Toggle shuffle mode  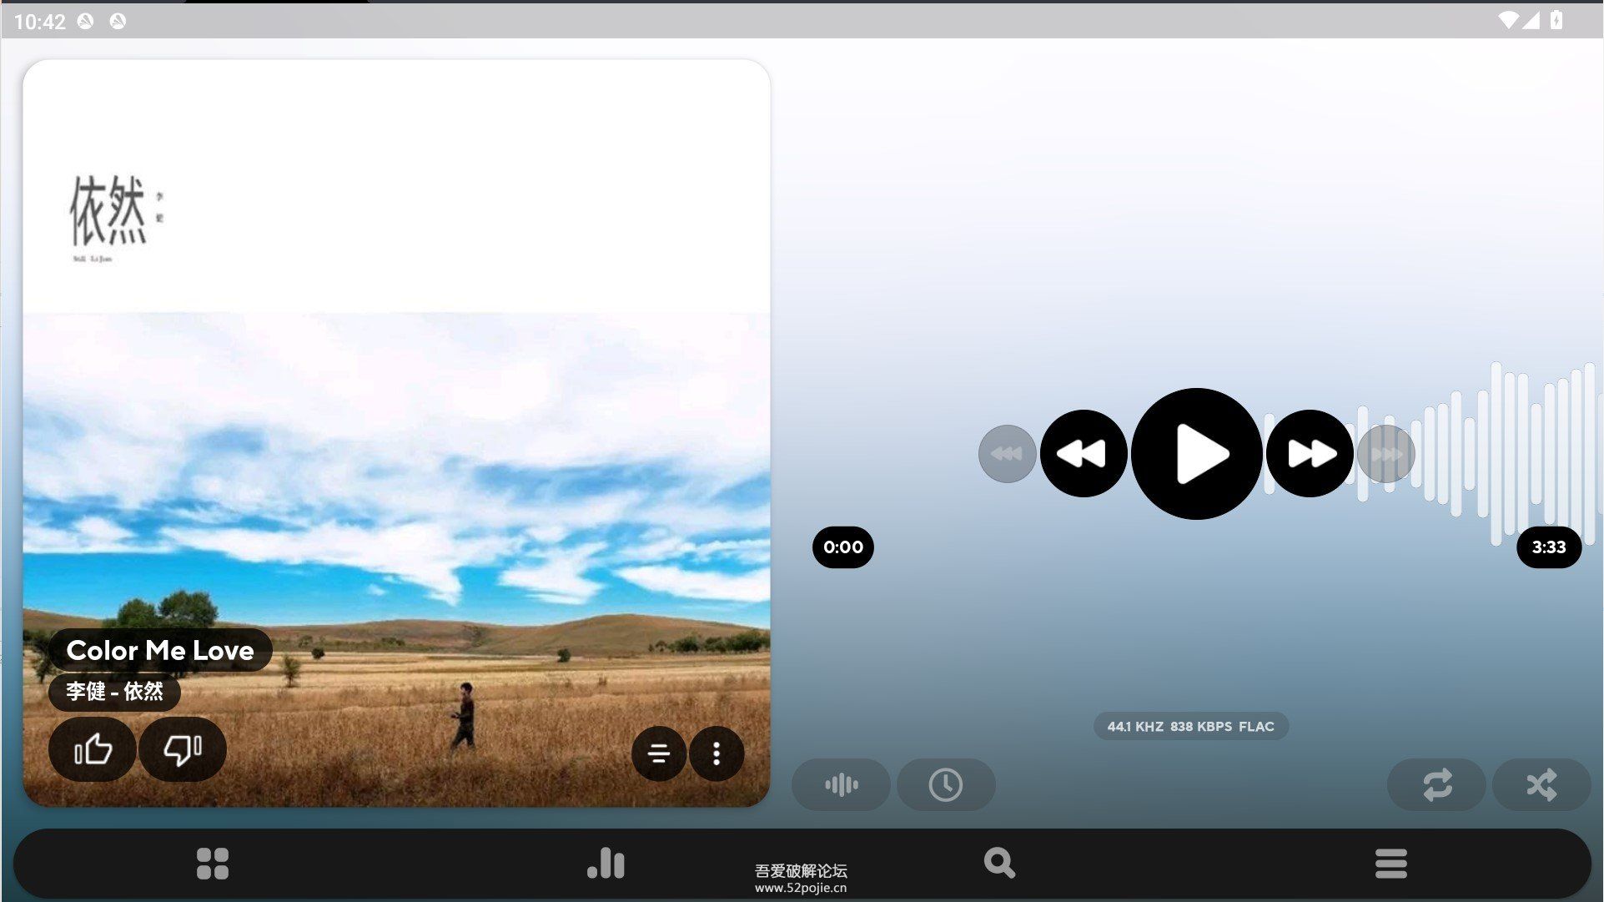coord(1541,784)
